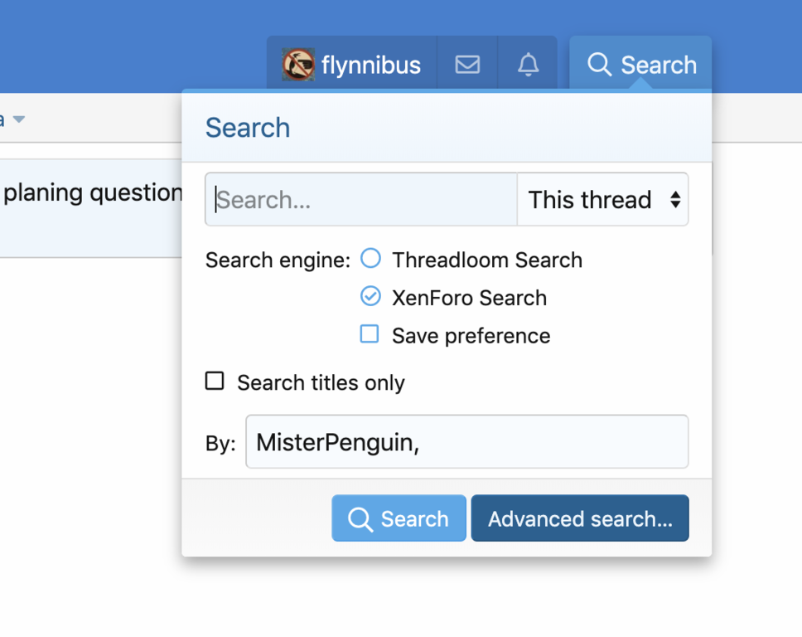Click the flynnibus avatar picture
Viewport: 802px width, 637px height.
pos(298,65)
